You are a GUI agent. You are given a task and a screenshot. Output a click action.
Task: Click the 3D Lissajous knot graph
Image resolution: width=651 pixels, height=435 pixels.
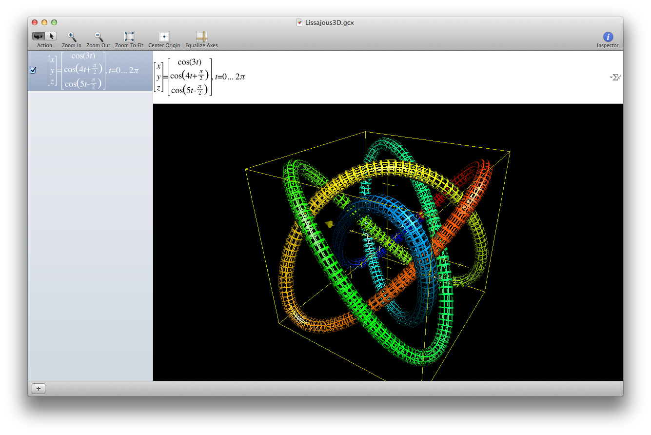(388, 242)
